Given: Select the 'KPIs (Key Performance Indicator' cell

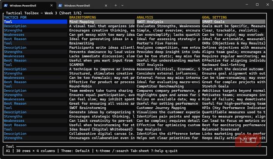Looking at the screenshot, I should (x=234, y=108).
